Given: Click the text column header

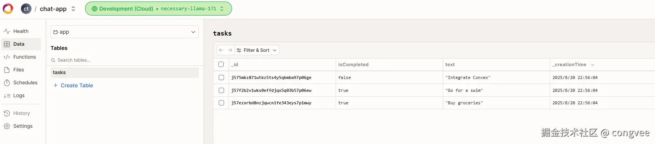Looking at the screenshot, I should click(496, 65).
